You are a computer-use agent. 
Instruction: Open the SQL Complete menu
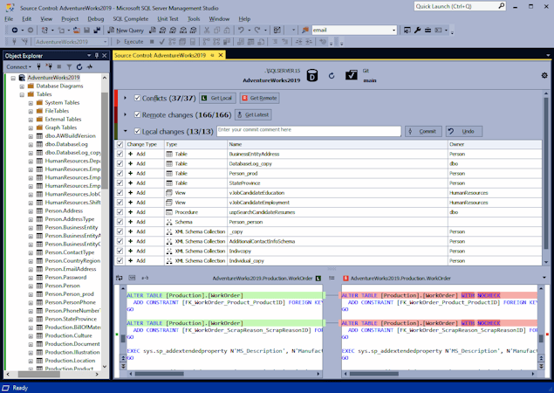pos(130,18)
